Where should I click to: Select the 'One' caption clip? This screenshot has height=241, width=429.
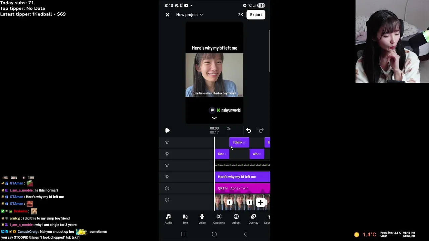click(x=222, y=154)
